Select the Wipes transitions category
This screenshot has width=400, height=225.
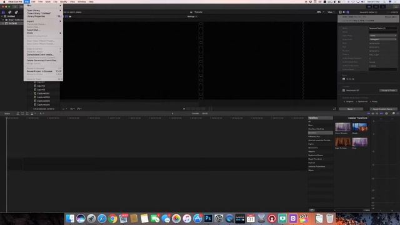tap(320, 170)
